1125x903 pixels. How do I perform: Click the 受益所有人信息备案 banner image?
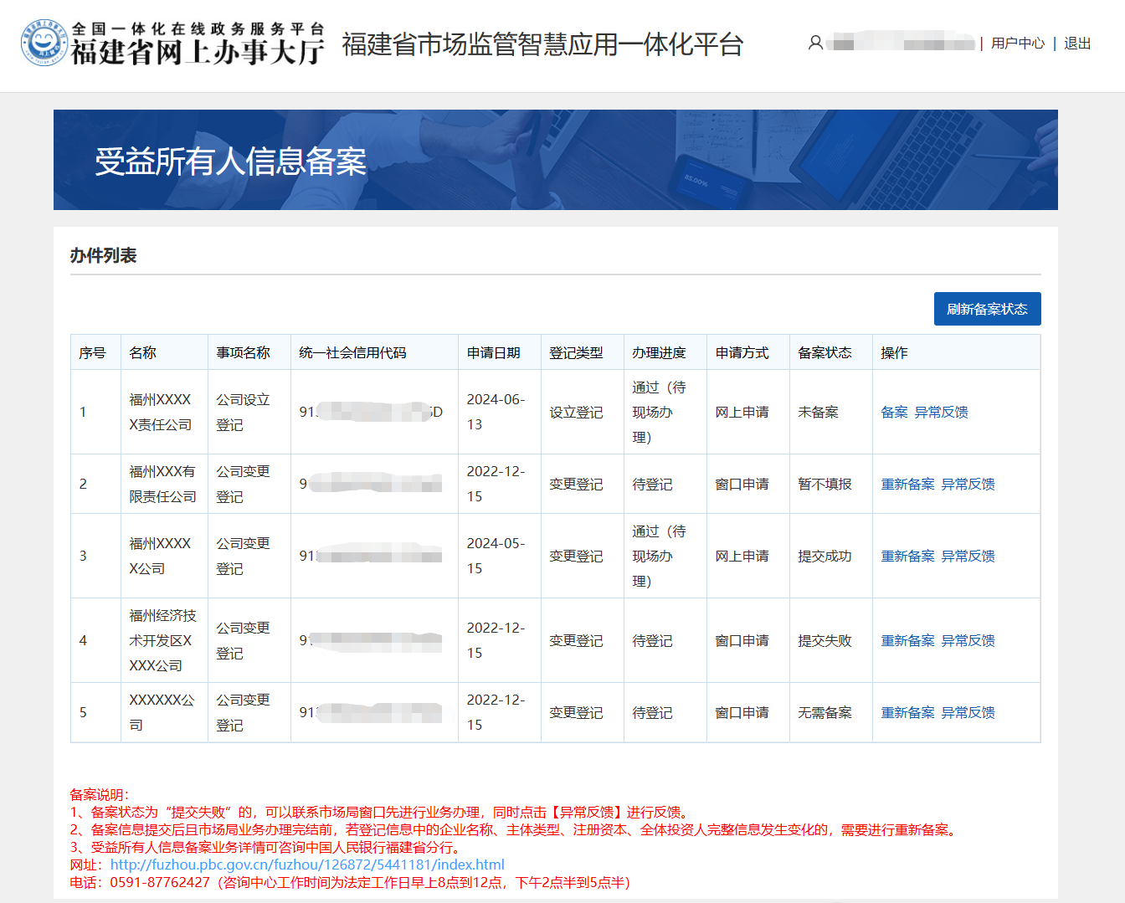(555, 160)
